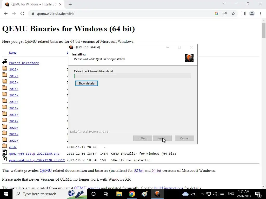
Task: Minimize the QEMU 7.2.0 installer window
Action: 168,47
